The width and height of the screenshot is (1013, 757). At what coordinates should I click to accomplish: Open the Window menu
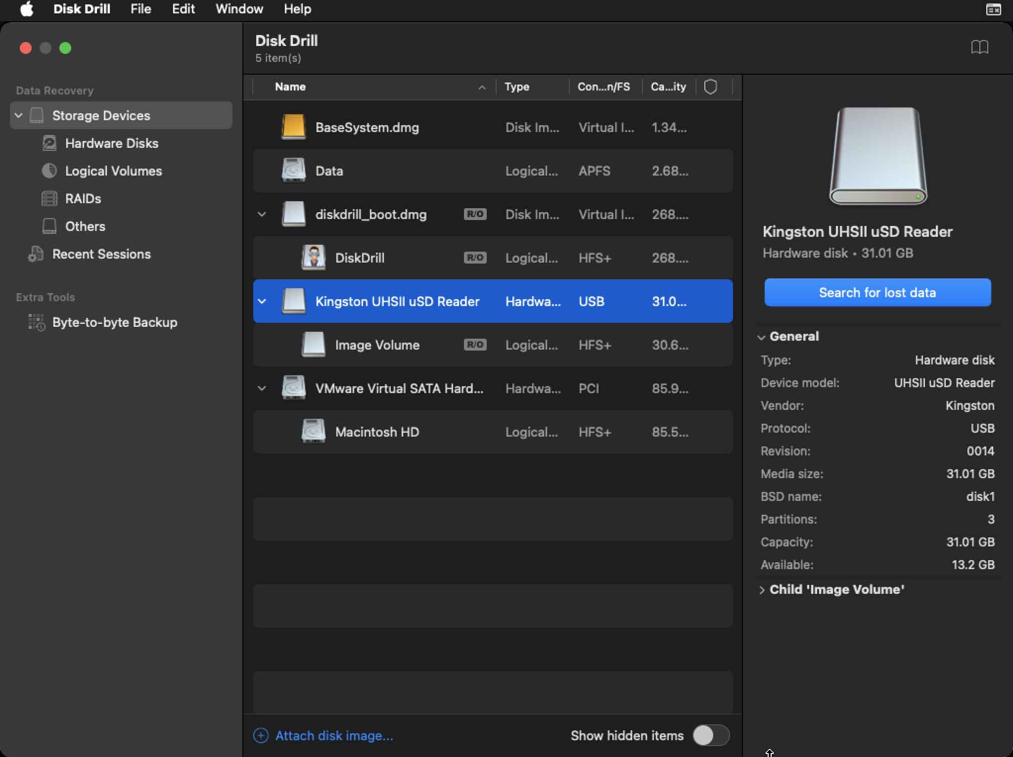pos(239,9)
